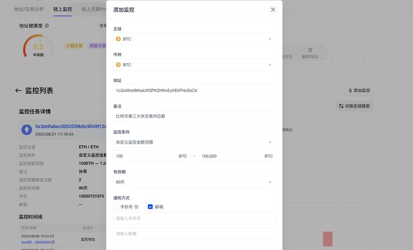Click the 备注 remark input field
Screen dimensions: 413x250
(194, 116)
